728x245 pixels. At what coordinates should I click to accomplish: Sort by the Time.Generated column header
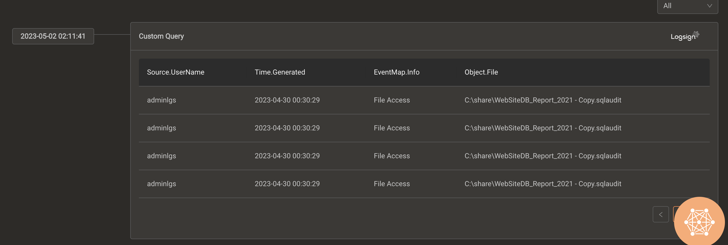click(x=280, y=72)
